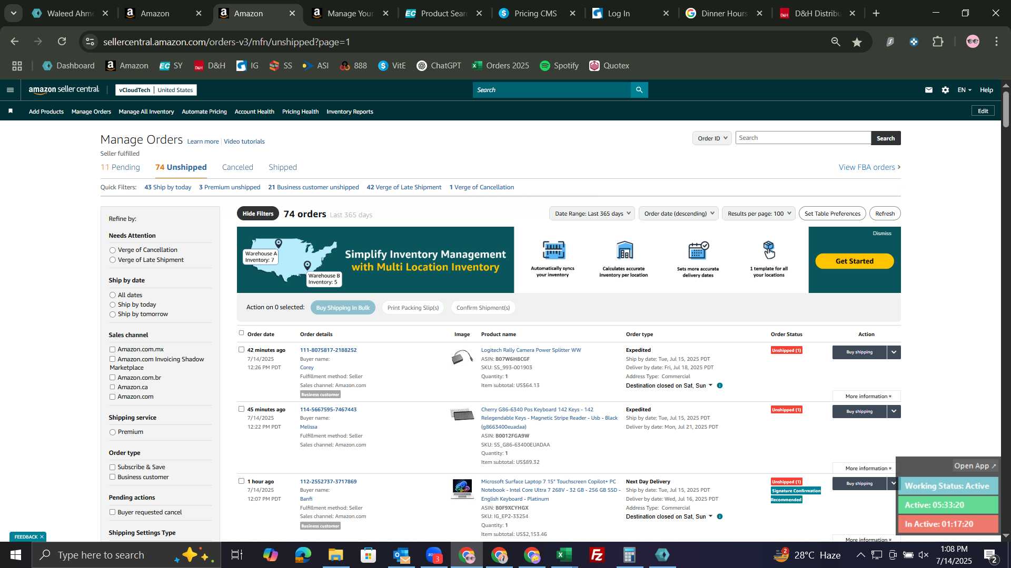1011x568 pixels.
Task: Tick checkbox for order 111-8075817-2188252
Action: pos(241,350)
